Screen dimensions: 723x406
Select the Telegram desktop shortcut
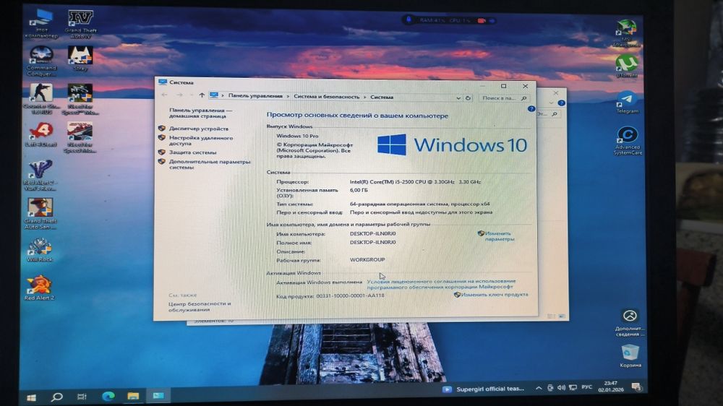[627, 103]
